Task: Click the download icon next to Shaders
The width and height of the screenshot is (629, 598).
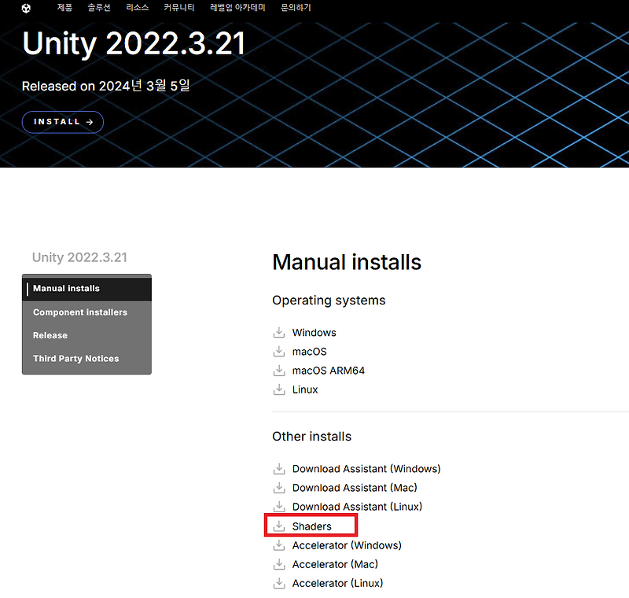Action: [x=281, y=526]
